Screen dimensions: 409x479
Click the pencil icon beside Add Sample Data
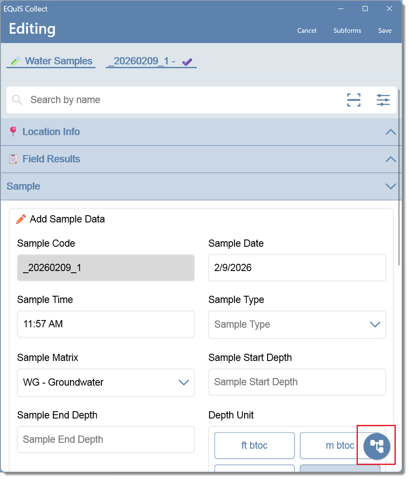pyautogui.click(x=21, y=219)
